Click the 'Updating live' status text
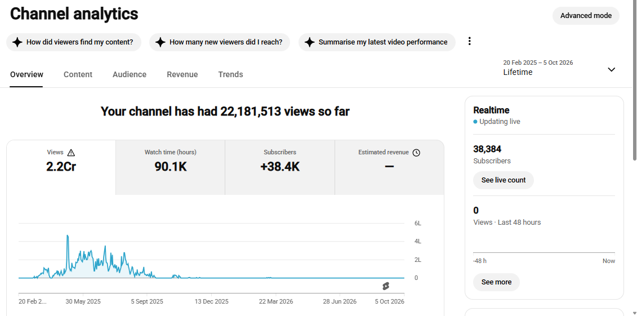Screen dimensions: 637x316 (x=500, y=122)
